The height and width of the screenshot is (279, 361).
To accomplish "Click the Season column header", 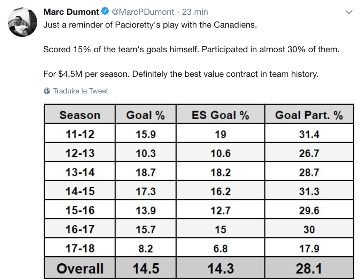I will (80, 115).
